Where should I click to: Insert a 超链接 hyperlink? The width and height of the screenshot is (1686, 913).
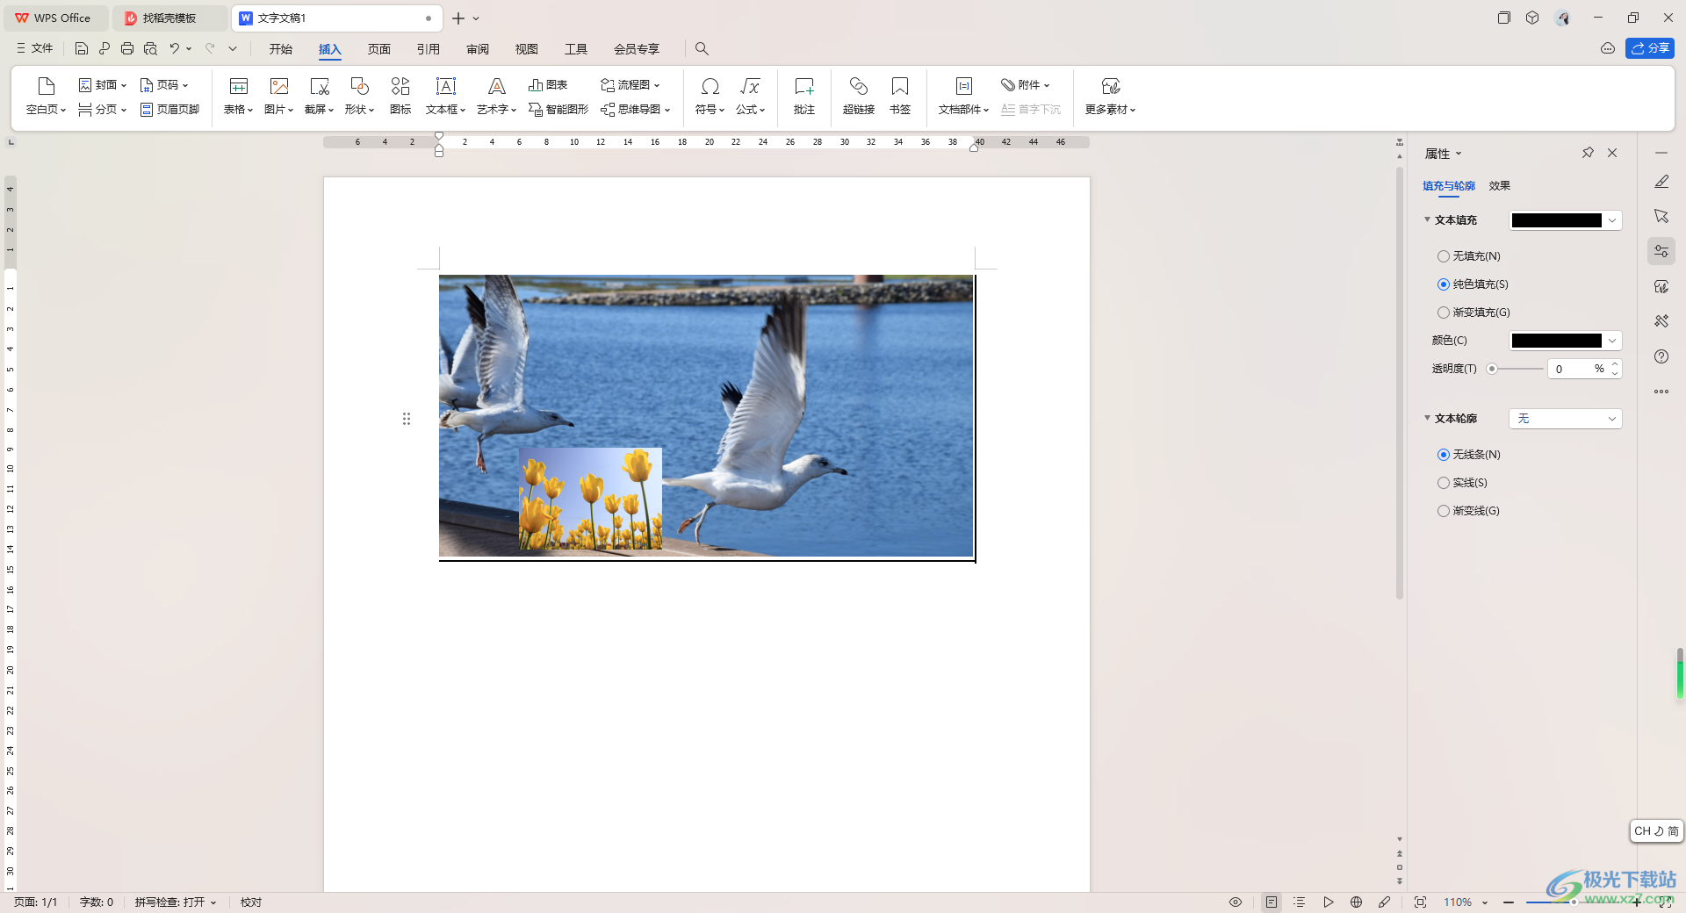(x=859, y=96)
